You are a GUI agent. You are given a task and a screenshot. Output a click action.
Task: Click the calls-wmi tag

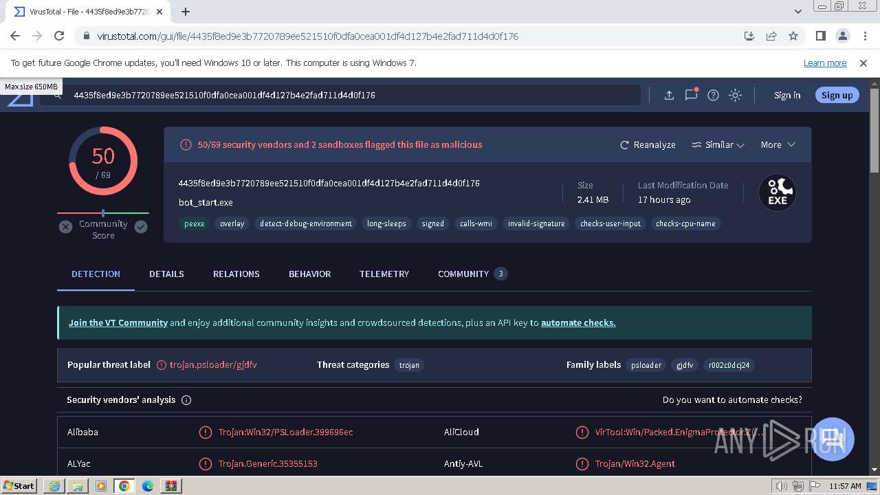476,223
